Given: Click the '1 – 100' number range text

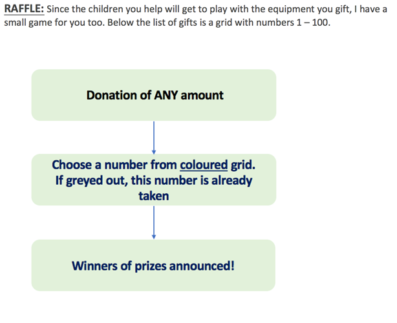Looking at the screenshot, I should (312, 23).
